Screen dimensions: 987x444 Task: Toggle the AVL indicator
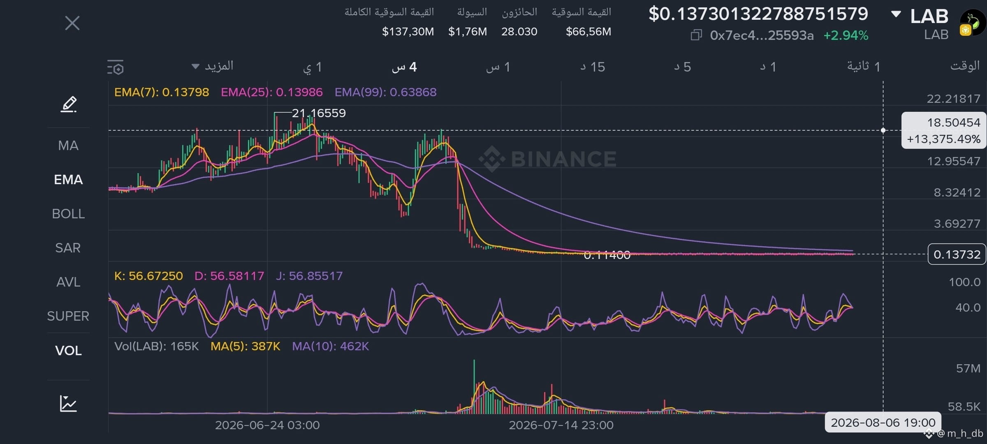(68, 282)
